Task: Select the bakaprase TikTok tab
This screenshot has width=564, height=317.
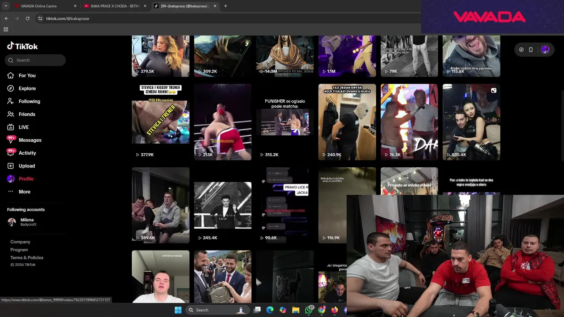Action: [184, 6]
